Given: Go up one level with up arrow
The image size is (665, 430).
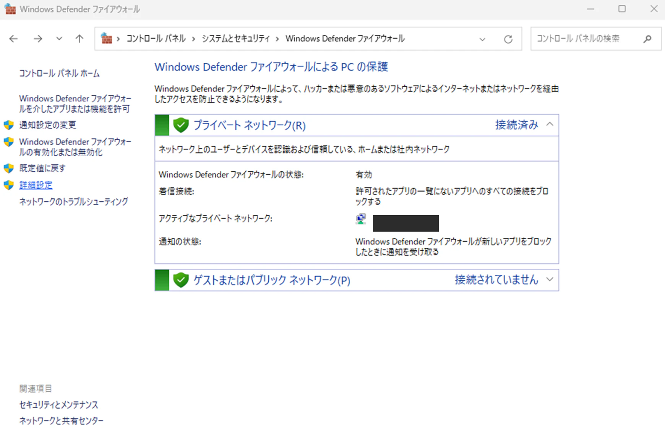Looking at the screenshot, I should pyautogui.click(x=79, y=39).
